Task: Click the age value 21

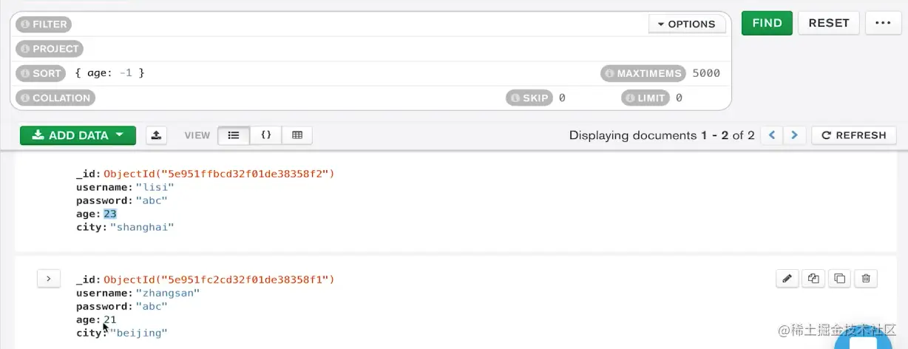Action: (110, 319)
